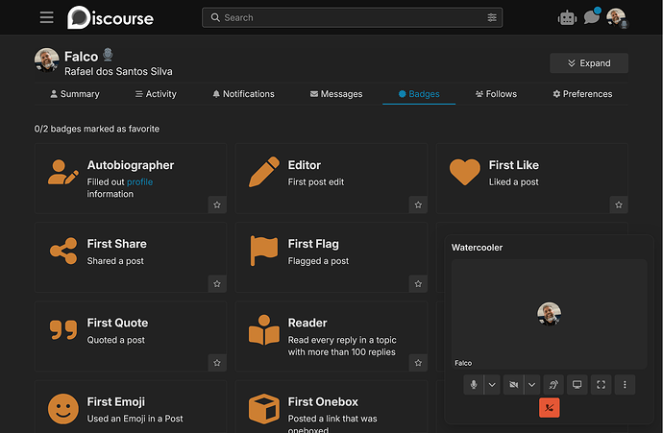Open search advanced filters icon
The image size is (663, 433).
click(x=492, y=17)
